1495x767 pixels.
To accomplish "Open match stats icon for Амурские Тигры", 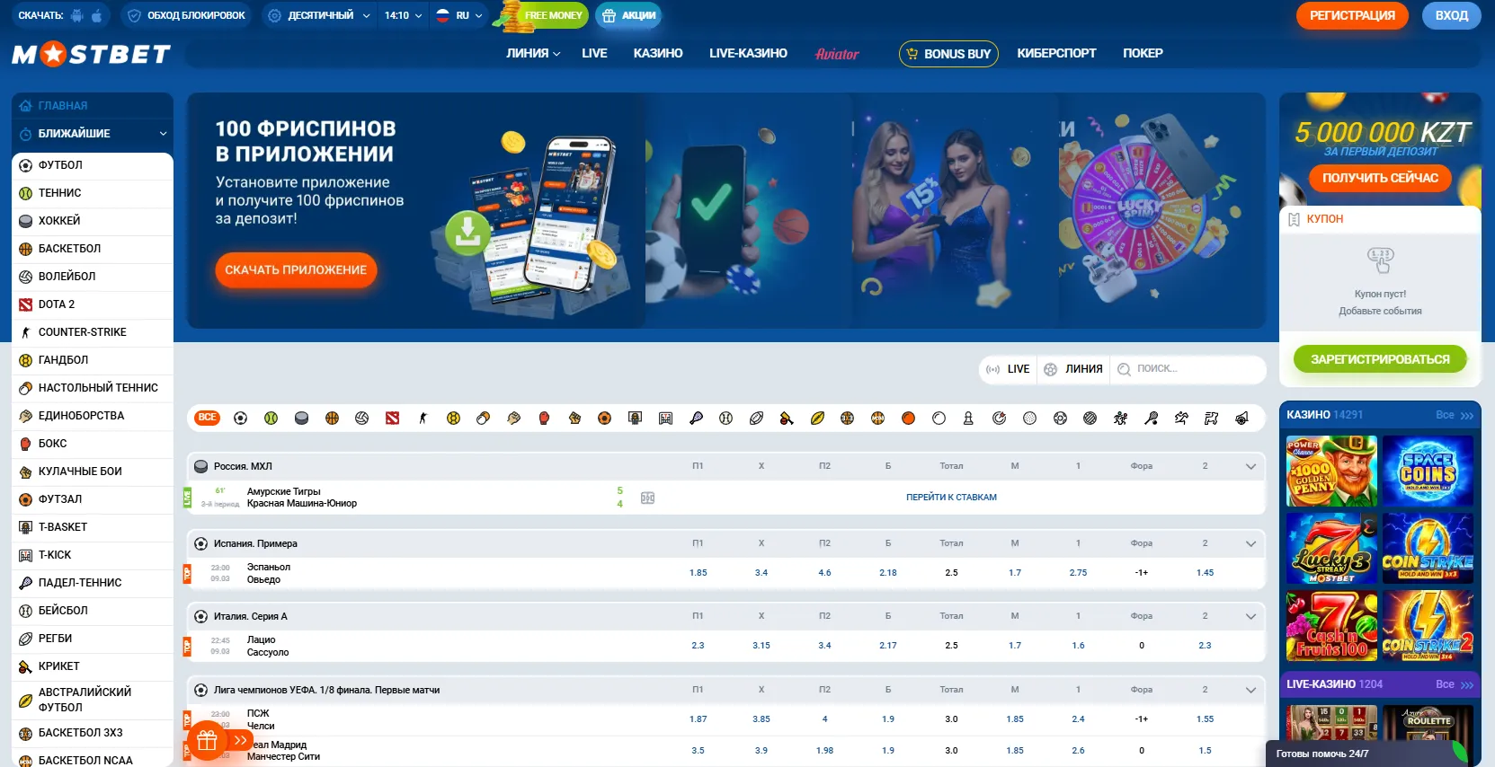I will tap(647, 498).
